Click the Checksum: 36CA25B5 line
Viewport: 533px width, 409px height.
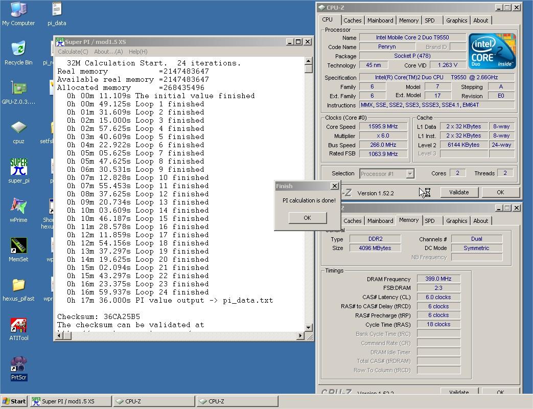[99, 316]
